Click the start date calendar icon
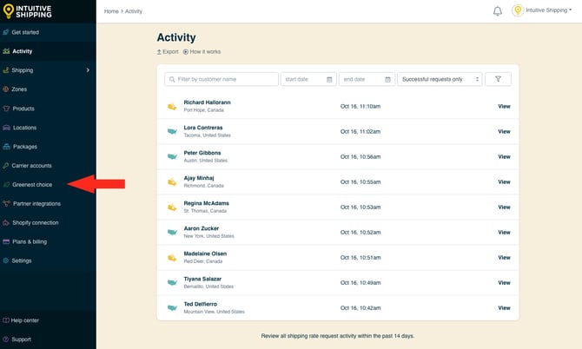 coord(329,79)
